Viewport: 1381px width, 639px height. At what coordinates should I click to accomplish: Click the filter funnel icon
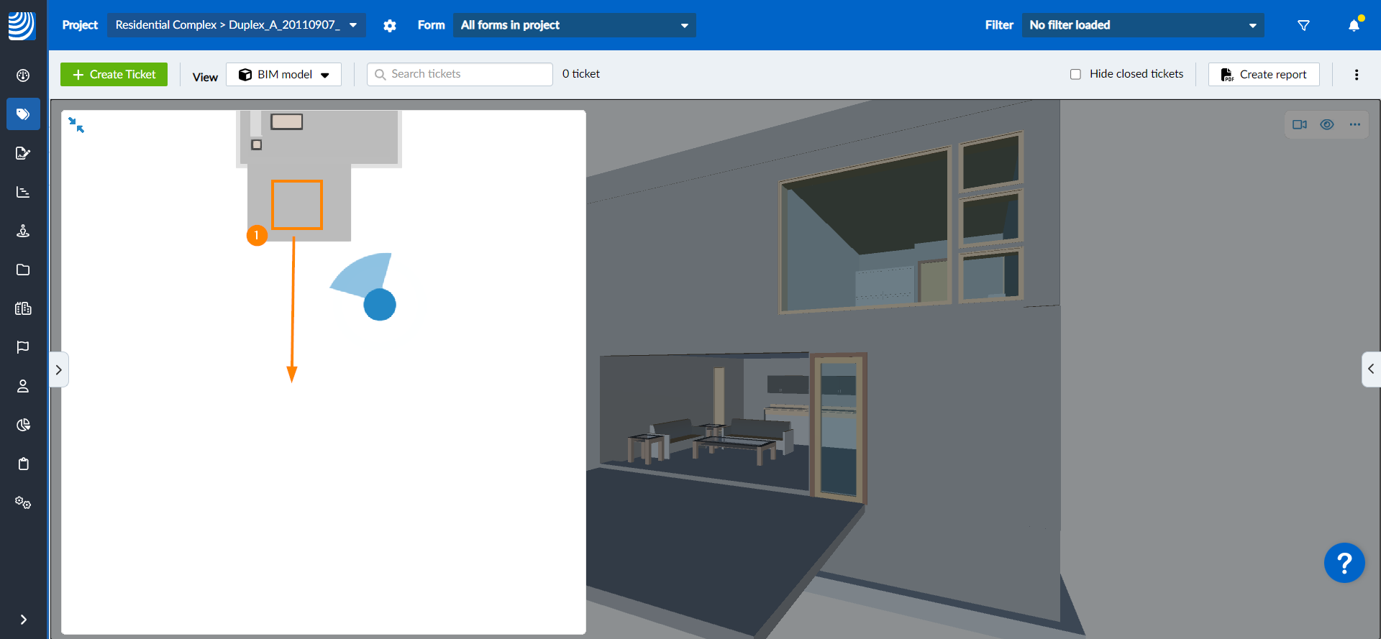1303,26
